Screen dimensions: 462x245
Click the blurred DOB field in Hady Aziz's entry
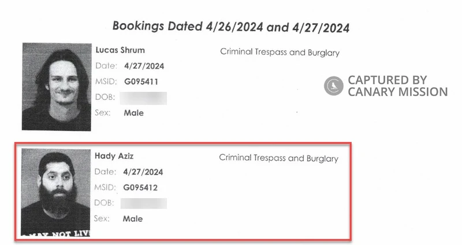tap(143, 203)
